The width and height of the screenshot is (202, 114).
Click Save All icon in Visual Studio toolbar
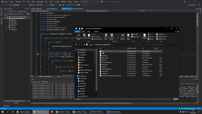click(x=18, y=5)
